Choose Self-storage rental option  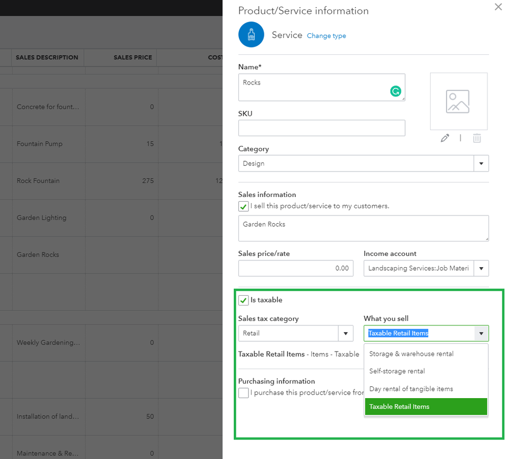[397, 371]
